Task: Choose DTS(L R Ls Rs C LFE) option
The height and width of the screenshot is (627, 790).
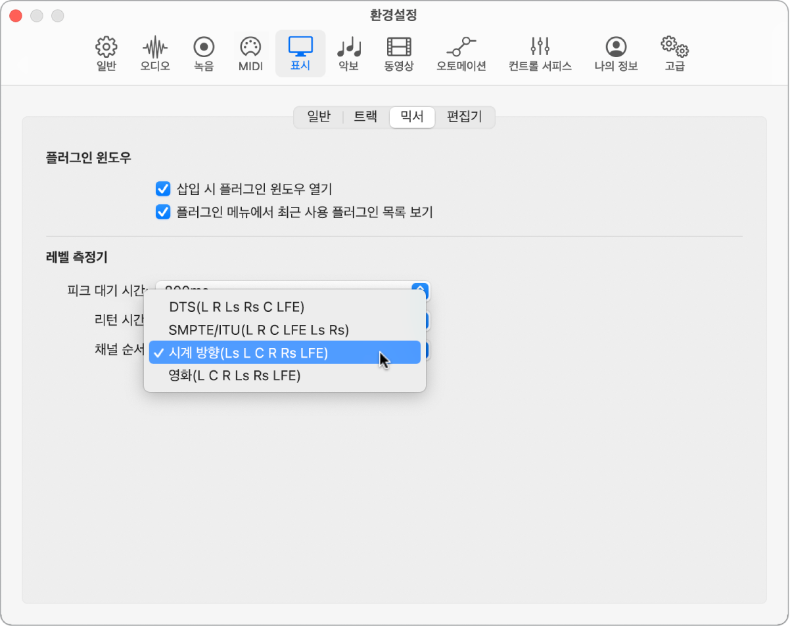Action: click(x=237, y=307)
